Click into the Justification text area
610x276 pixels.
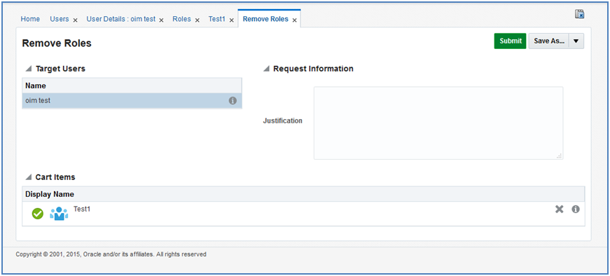[438, 123]
